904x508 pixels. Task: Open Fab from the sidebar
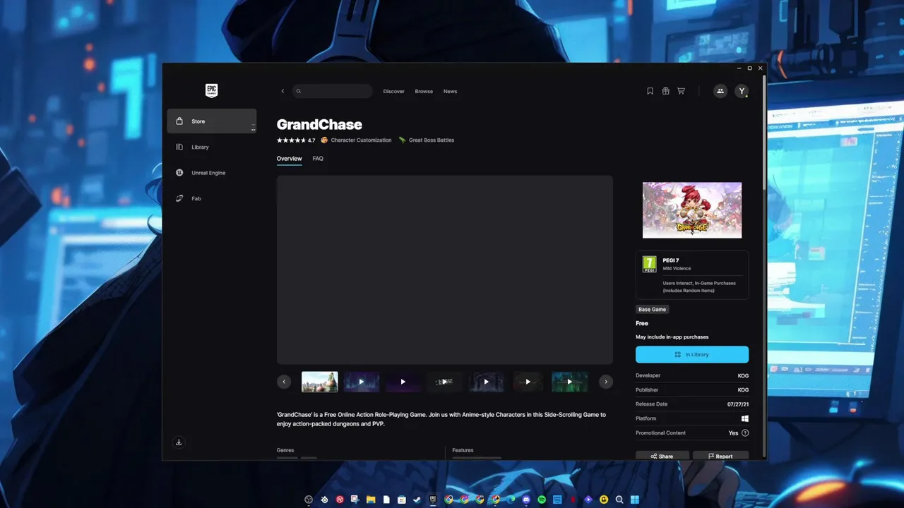[212, 198]
